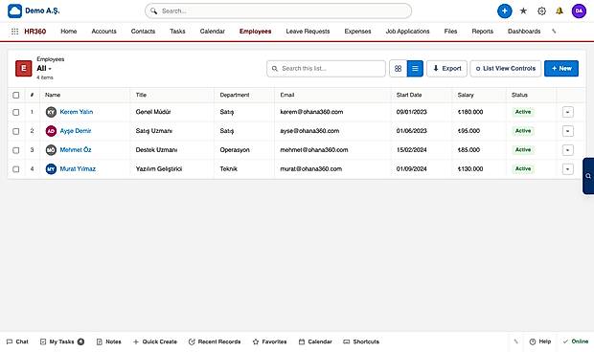Screen dimensions: 594x352
Task: Open the notifications bell
Action: click(x=560, y=11)
